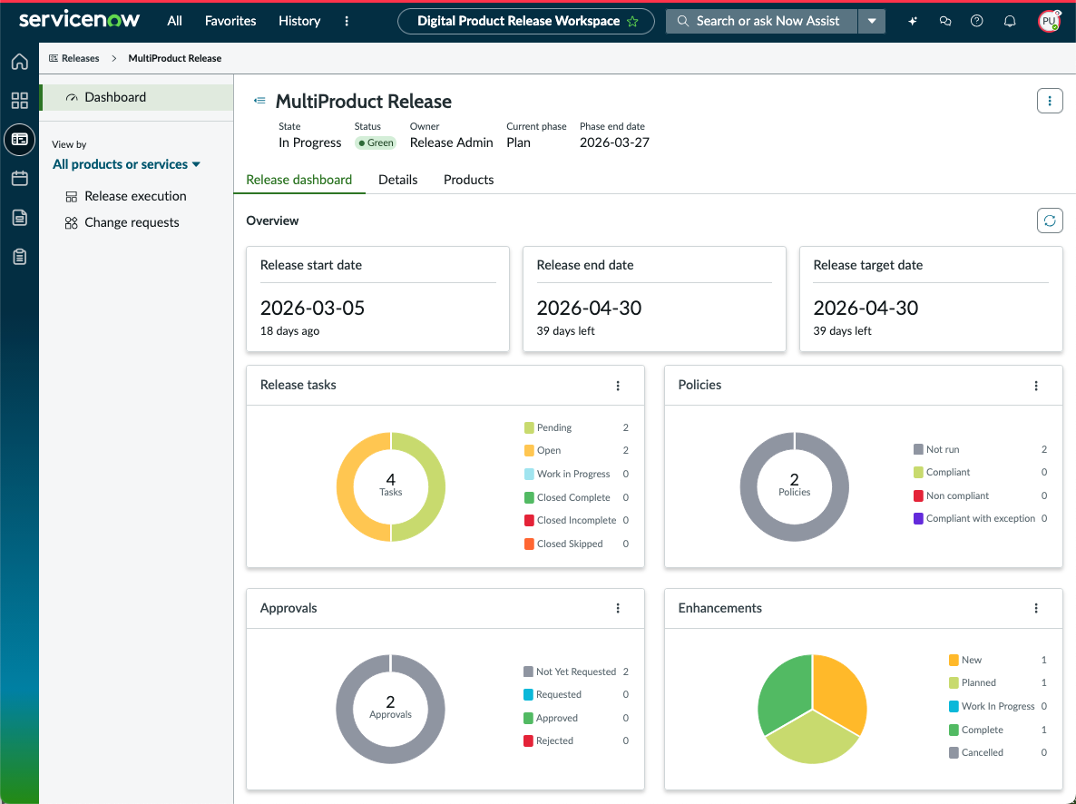Open the search scope dropdown arrow
Image resolution: width=1076 pixels, height=804 pixels.
[x=872, y=21]
